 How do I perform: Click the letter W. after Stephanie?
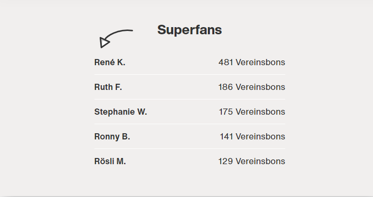tap(142, 112)
